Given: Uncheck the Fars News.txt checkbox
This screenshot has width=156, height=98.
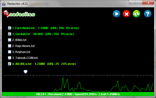Looking at the screenshot, I should point(9,28).
